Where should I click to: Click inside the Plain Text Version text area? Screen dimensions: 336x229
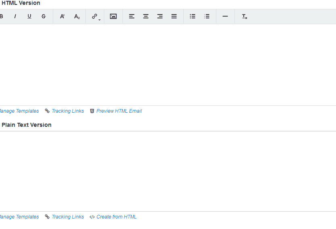167,171
